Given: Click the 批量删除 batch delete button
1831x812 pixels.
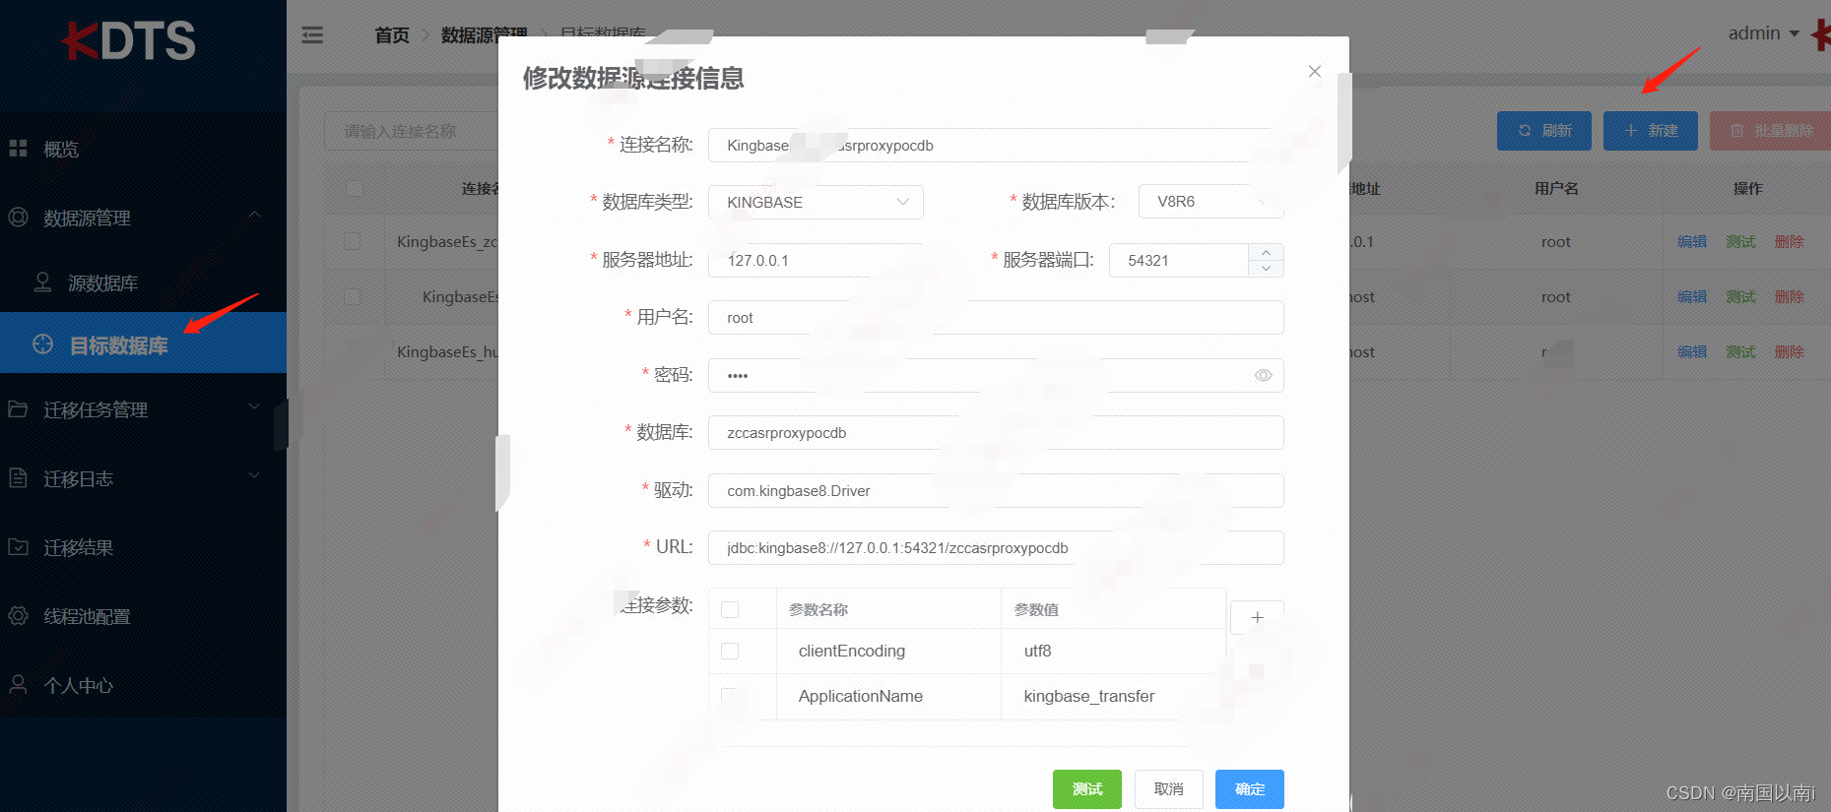Looking at the screenshot, I should pyautogui.click(x=1770, y=131).
